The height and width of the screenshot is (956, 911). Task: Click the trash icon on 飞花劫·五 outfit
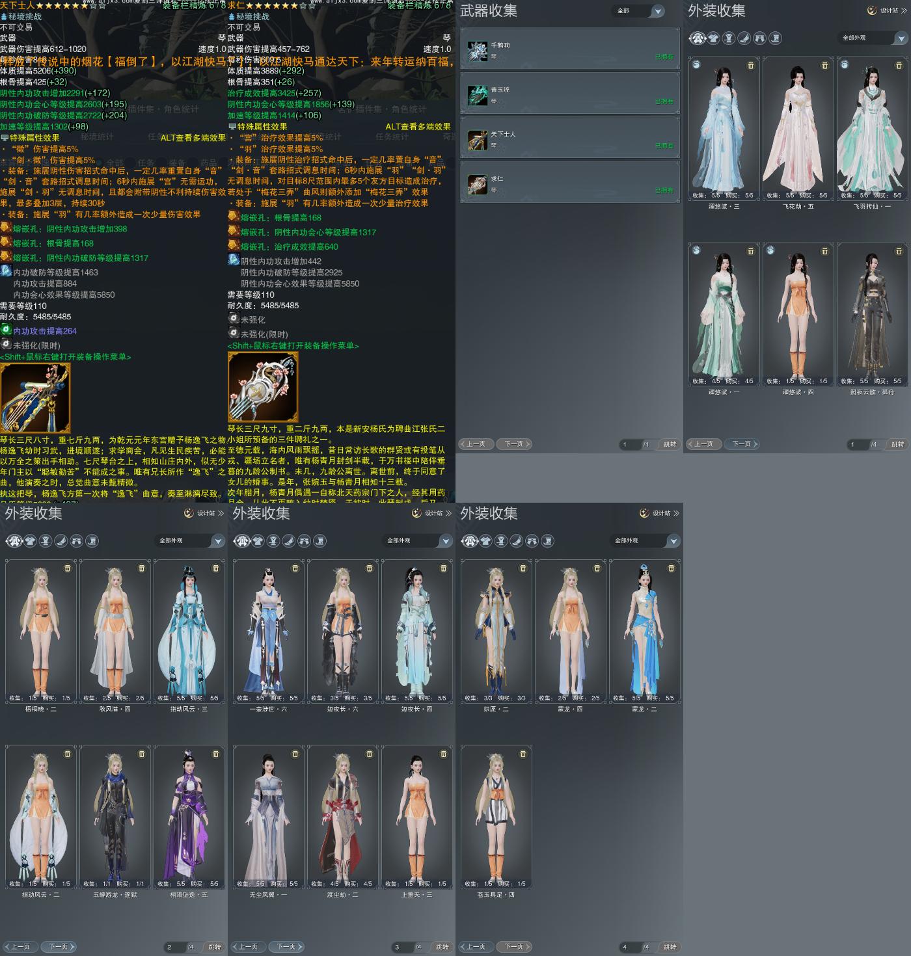pos(825,66)
